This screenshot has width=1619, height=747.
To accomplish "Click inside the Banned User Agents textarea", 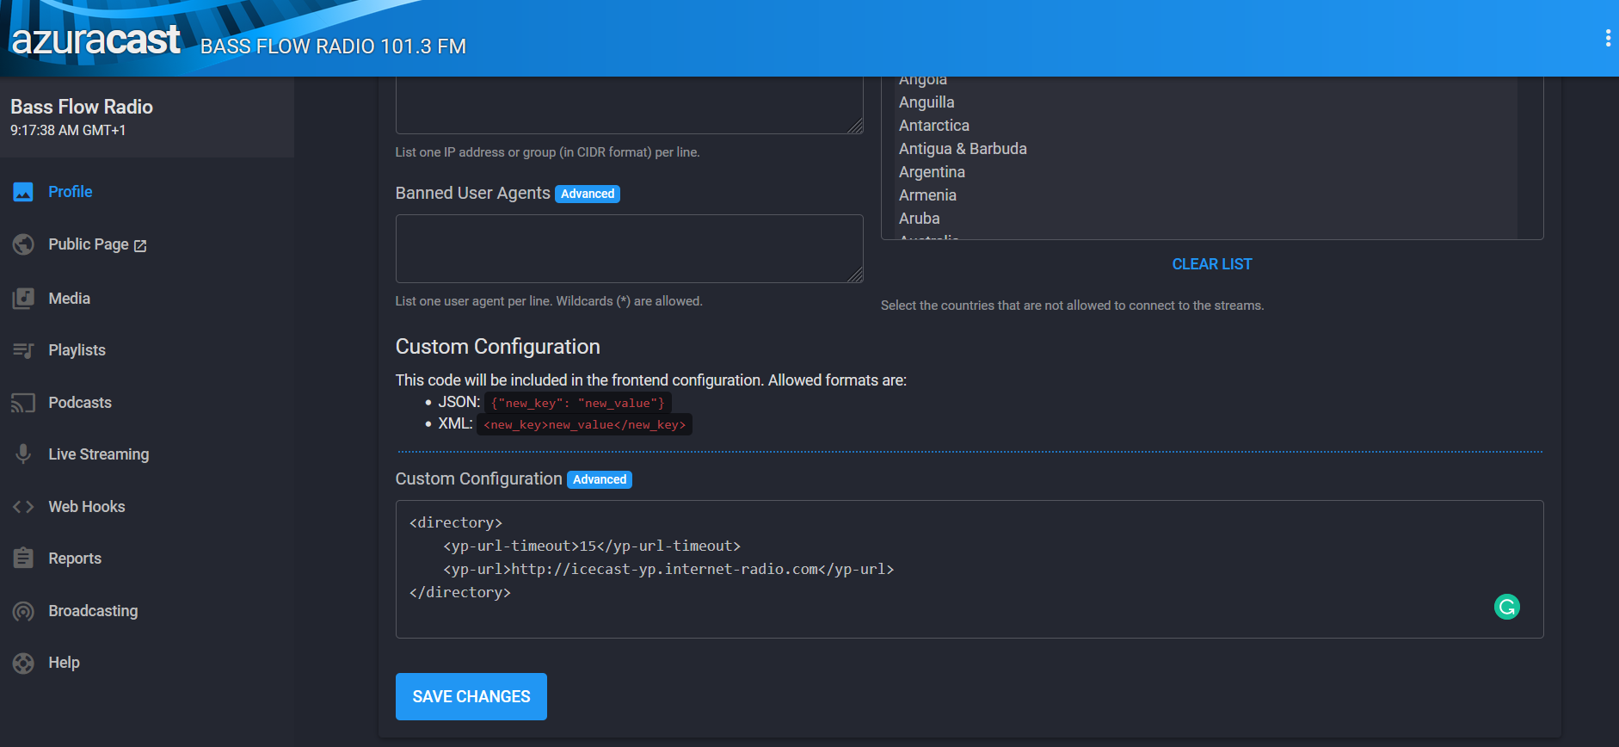I will point(628,249).
